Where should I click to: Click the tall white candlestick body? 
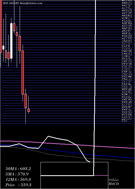[11, 41]
